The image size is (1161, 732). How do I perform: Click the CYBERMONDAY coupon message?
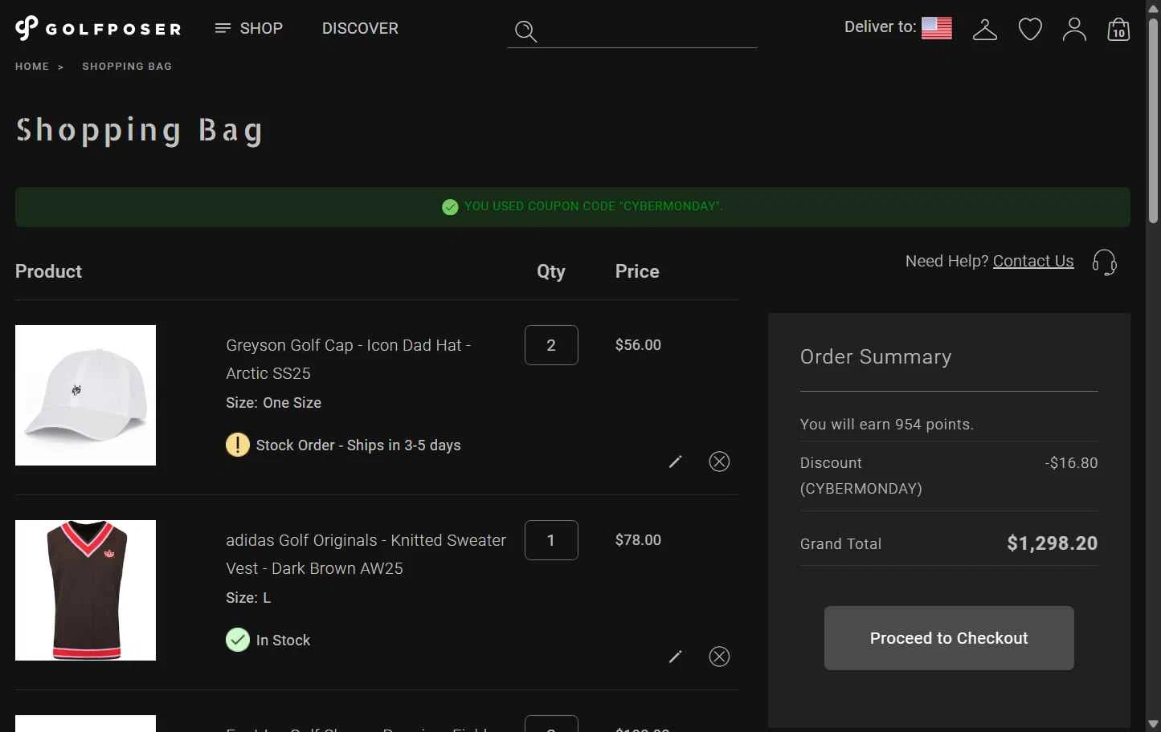click(594, 206)
